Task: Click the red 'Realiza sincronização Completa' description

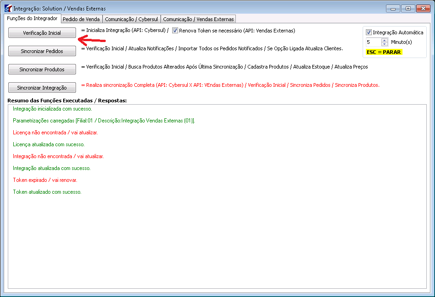Action: coord(230,85)
